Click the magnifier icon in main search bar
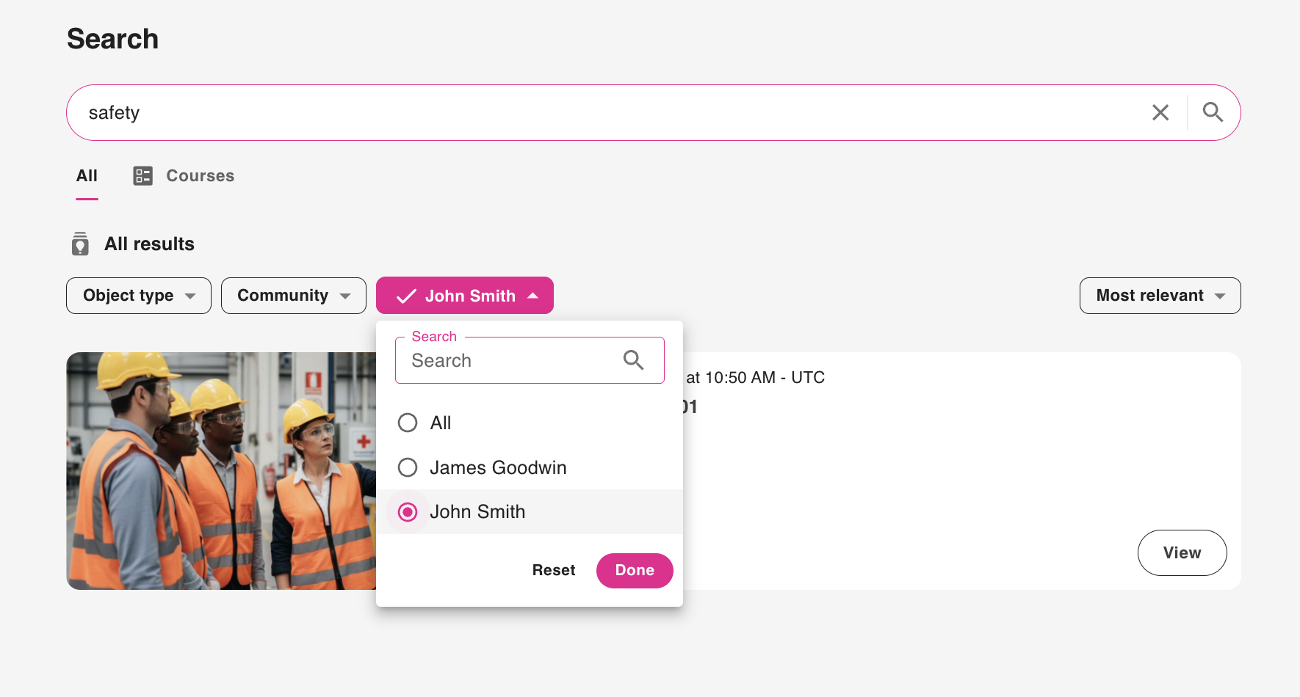 click(x=1213, y=112)
